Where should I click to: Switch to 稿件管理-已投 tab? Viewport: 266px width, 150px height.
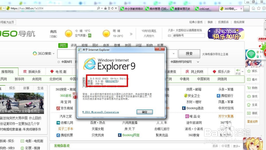[157, 9]
